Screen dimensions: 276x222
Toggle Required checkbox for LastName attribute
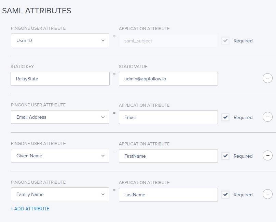point(225,195)
